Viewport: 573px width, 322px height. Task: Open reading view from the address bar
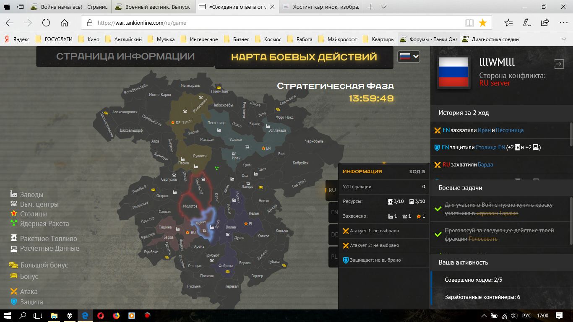(x=469, y=23)
